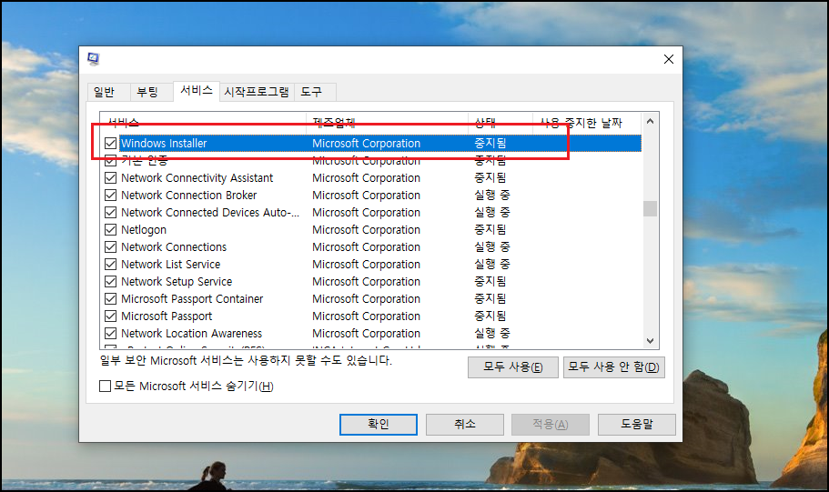The image size is (829, 492).
Task: Toggle Network Connection Broker checkbox
Action: point(110,195)
